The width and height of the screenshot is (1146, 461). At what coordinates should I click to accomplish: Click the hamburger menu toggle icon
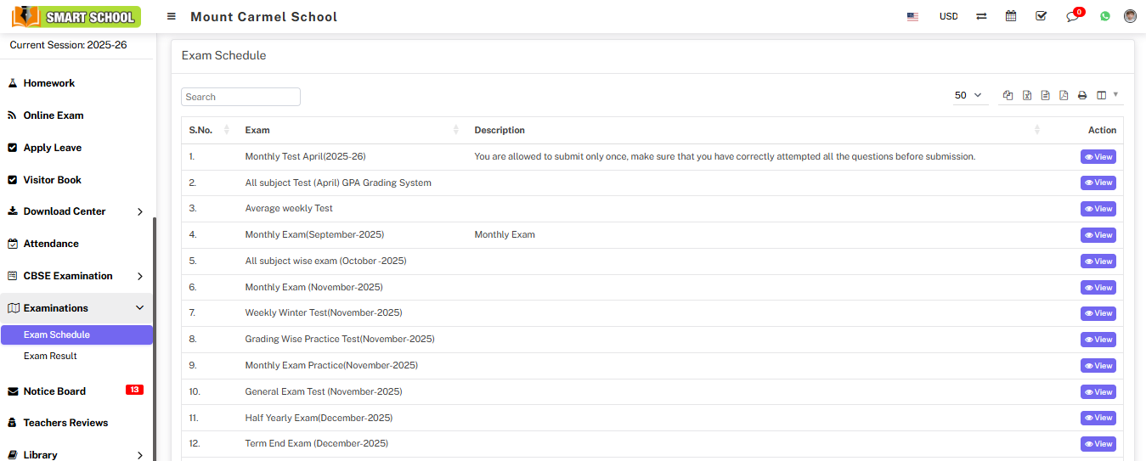[172, 16]
